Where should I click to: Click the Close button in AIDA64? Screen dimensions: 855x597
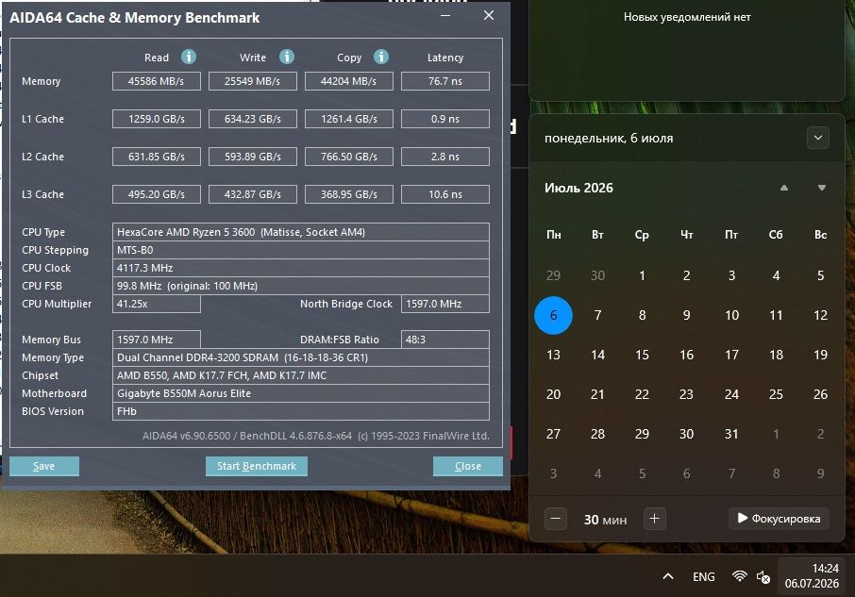468,466
